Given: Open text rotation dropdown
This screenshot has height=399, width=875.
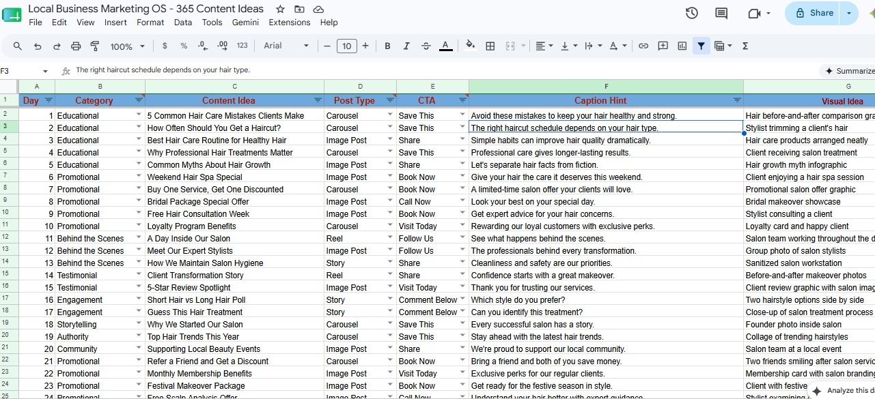Looking at the screenshot, I should coord(617,46).
